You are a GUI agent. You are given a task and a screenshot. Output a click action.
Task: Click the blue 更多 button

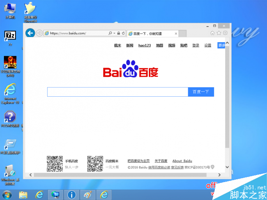coord(221,45)
